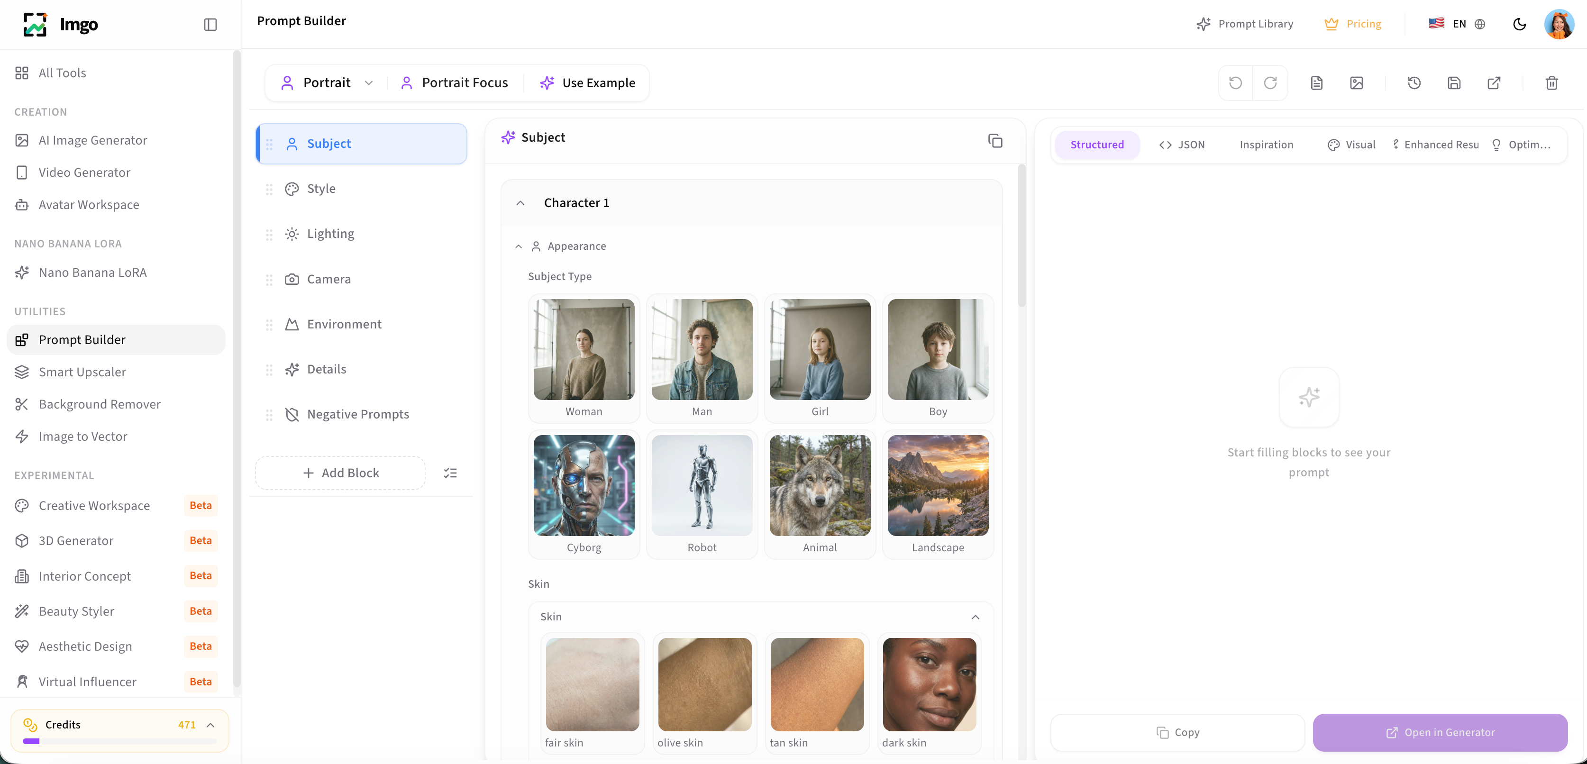Click the Add Block button

341,473
